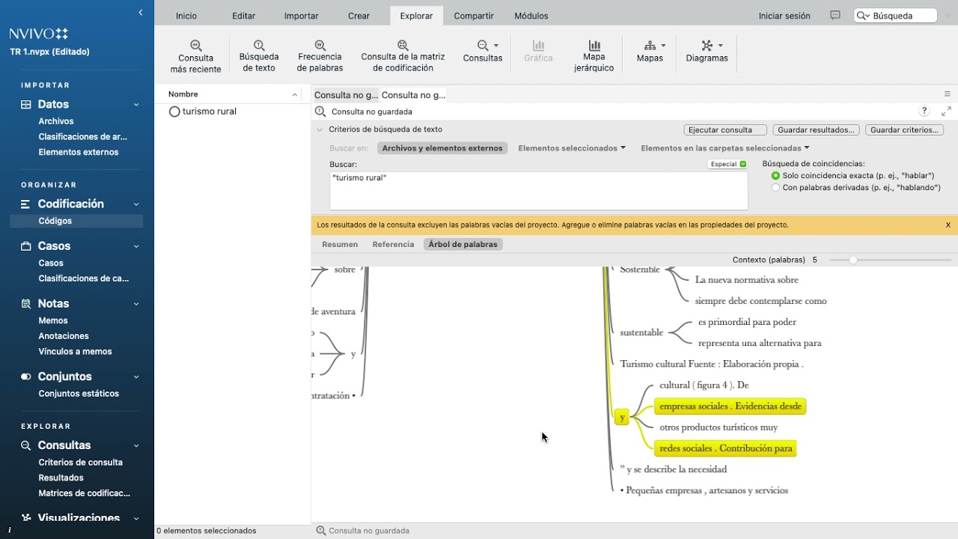Click the Datos section icon

(26, 105)
